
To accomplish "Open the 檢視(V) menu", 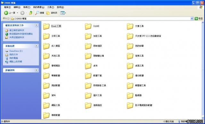I will [x=27, y=7].
